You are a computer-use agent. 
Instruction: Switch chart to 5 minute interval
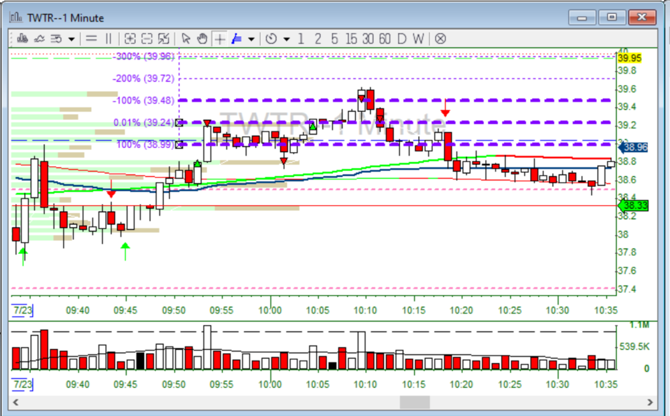(x=334, y=39)
